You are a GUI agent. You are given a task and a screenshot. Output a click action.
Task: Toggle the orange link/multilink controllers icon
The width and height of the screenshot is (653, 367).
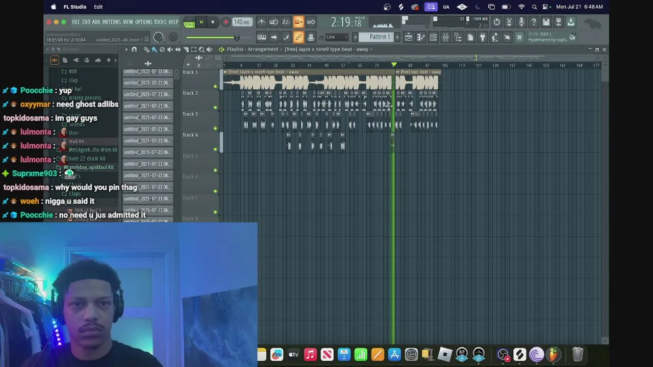click(298, 37)
